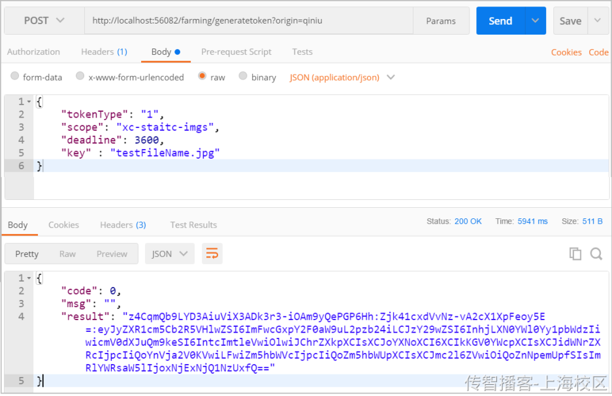Select the raw body radio option
612x396 pixels.
[202, 76]
